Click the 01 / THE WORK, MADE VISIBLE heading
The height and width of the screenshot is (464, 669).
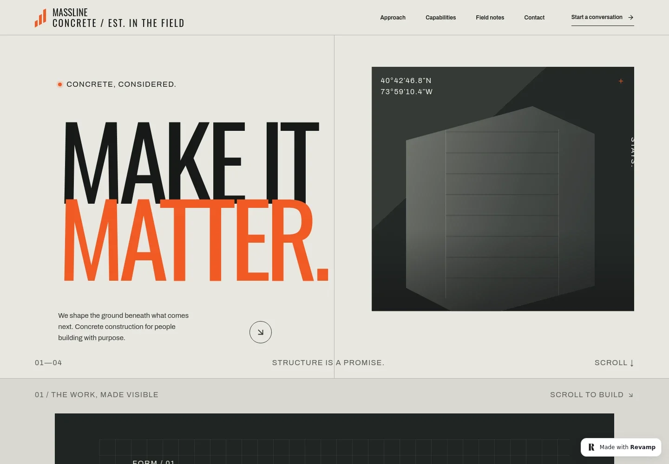tap(97, 395)
